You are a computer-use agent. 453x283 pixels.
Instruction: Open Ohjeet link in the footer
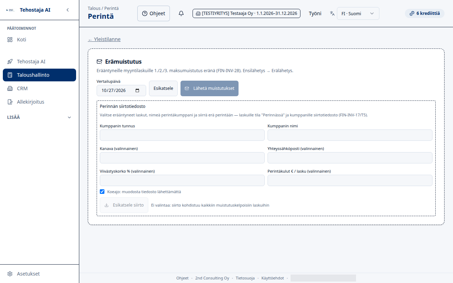pos(183,278)
